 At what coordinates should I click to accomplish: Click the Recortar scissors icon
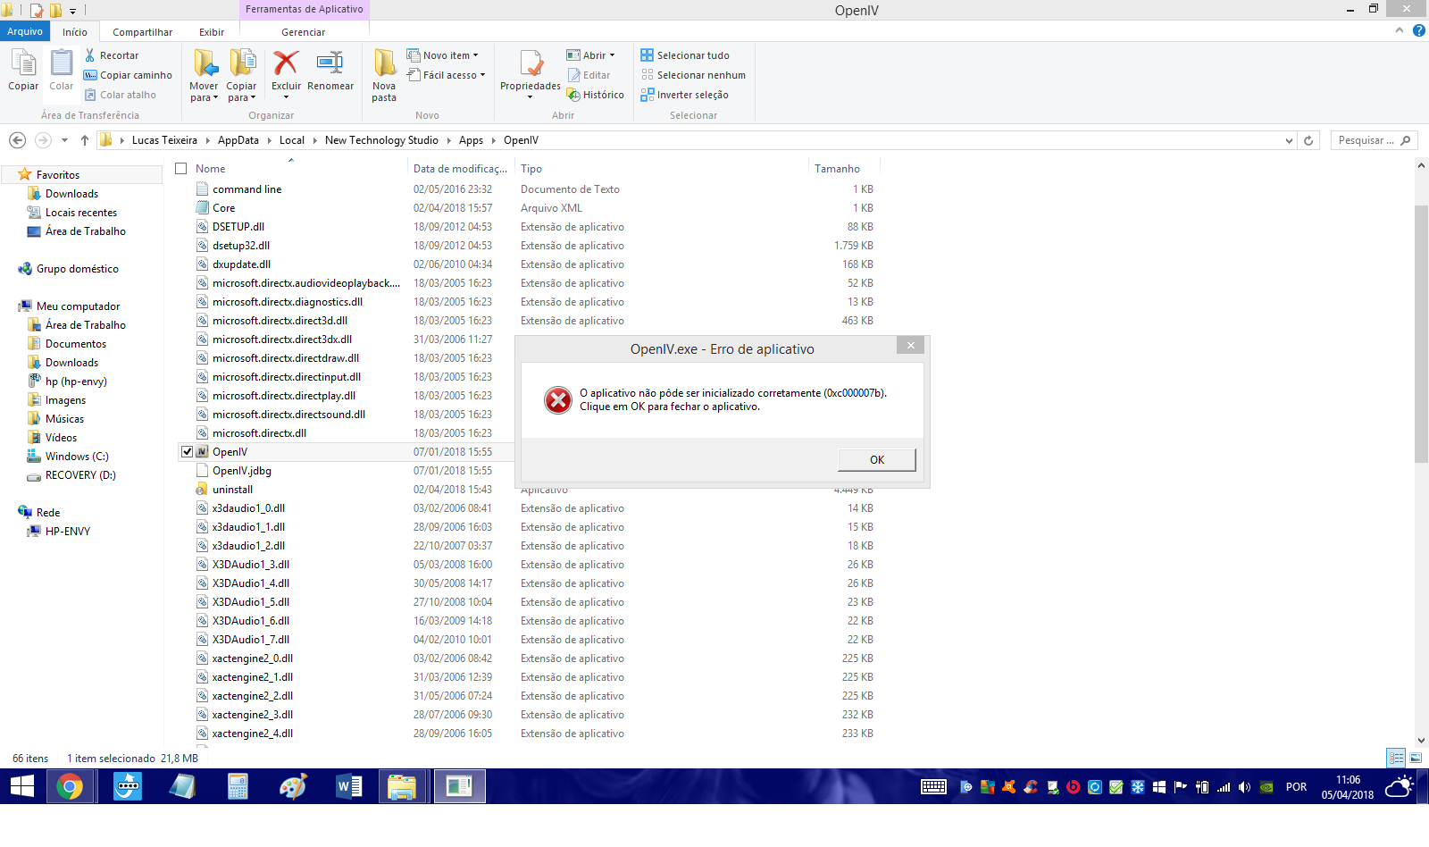click(x=90, y=55)
